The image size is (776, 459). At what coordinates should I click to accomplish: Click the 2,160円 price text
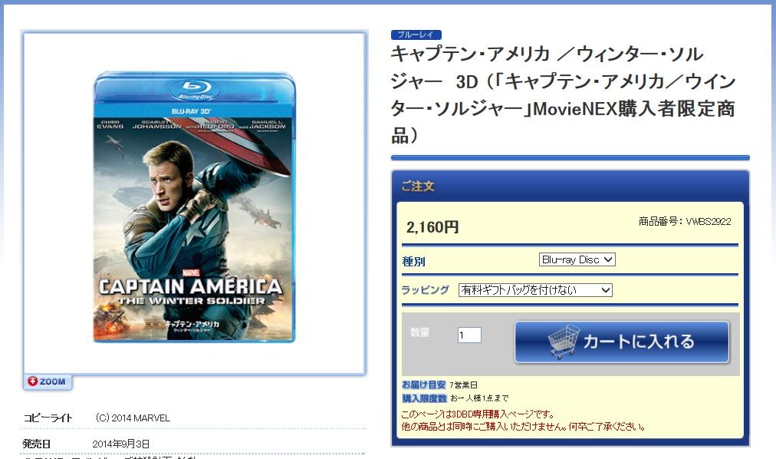coord(432,227)
